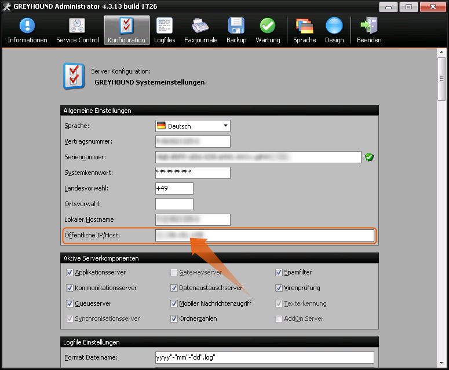
Task: Click the Vertragsnummer input field
Action: [193, 141]
